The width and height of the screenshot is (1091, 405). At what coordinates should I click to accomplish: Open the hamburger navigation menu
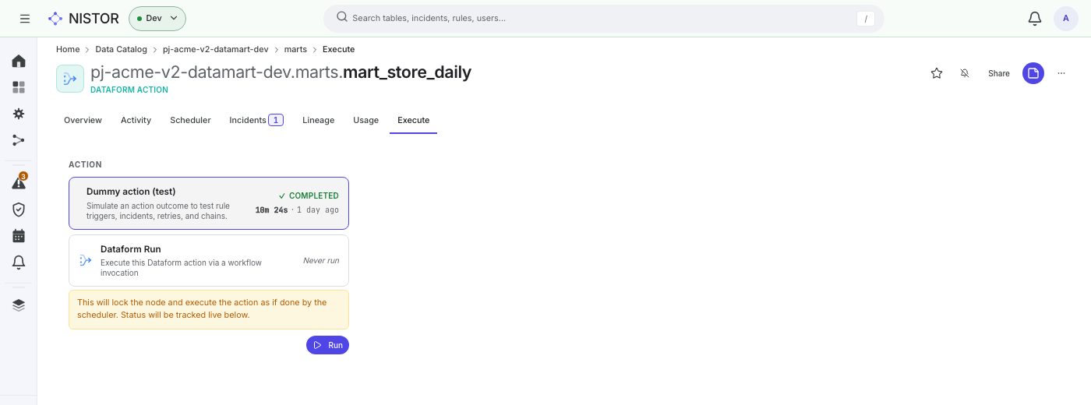tap(25, 18)
